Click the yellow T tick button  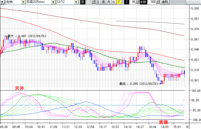point(119,2)
